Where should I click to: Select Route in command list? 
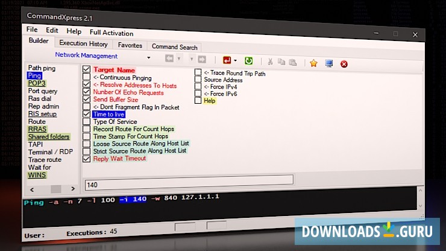tap(37, 121)
